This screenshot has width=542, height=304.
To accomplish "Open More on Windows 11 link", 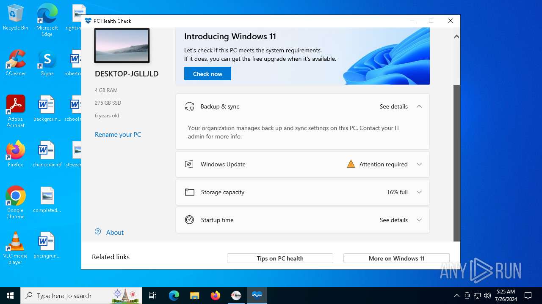I will [396, 258].
